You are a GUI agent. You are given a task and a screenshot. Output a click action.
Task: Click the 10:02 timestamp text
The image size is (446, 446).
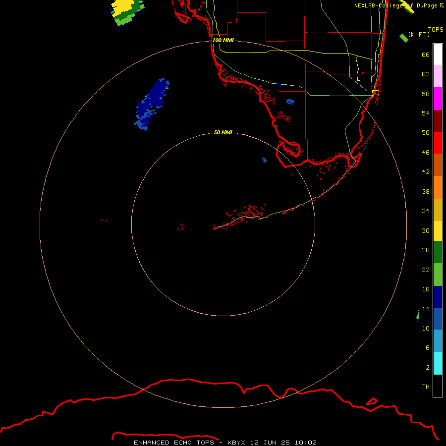pyautogui.click(x=305, y=443)
